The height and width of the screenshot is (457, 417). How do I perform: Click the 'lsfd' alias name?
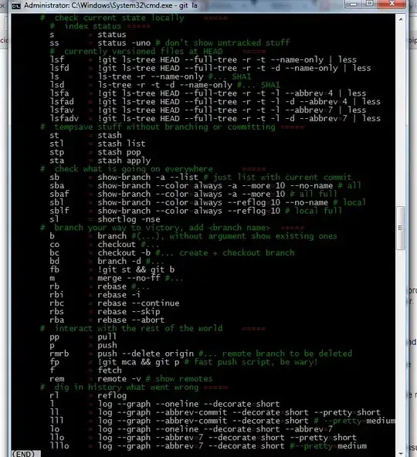pos(59,68)
